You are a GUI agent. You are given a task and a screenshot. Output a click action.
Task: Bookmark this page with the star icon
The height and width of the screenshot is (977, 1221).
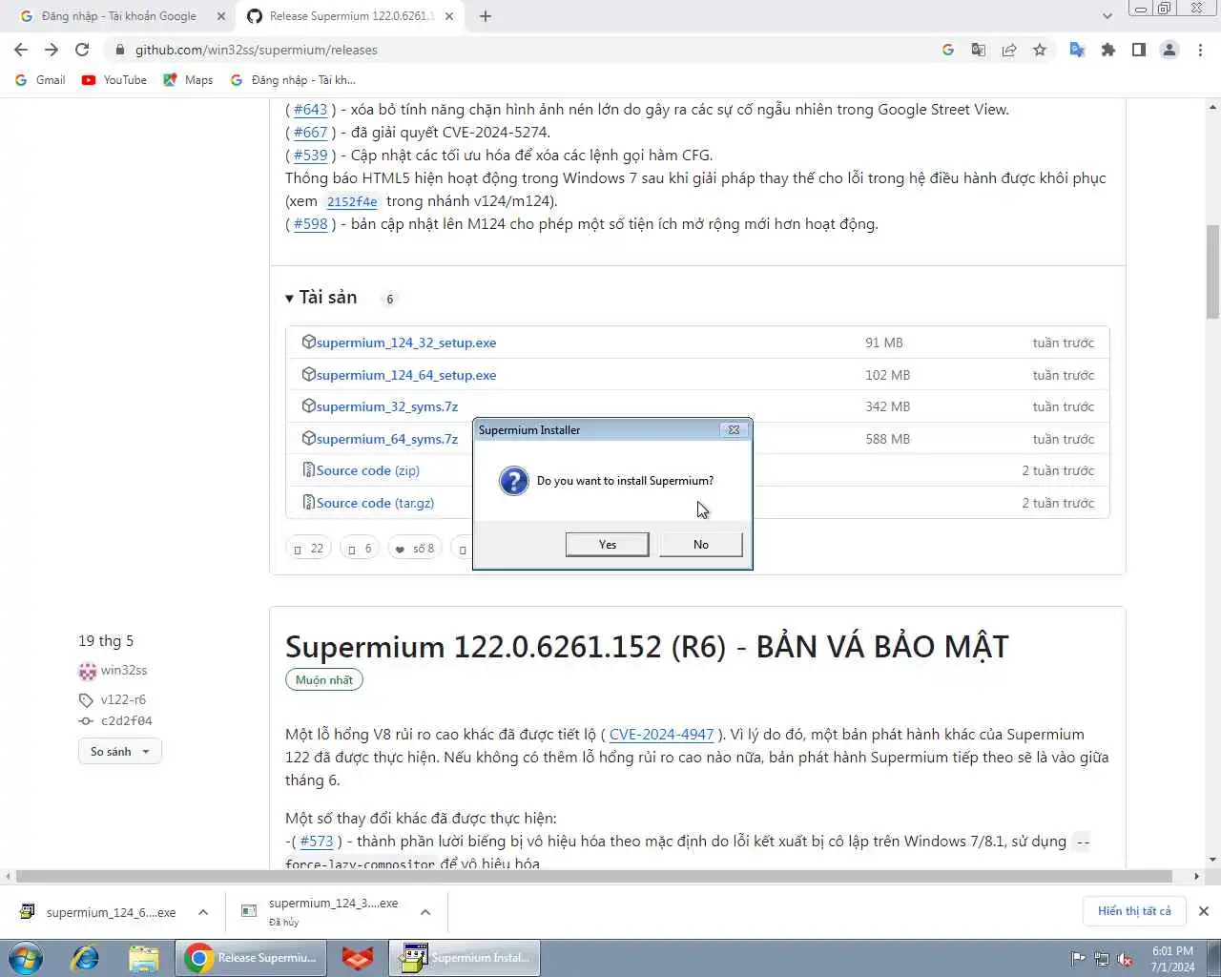(x=1040, y=50)
